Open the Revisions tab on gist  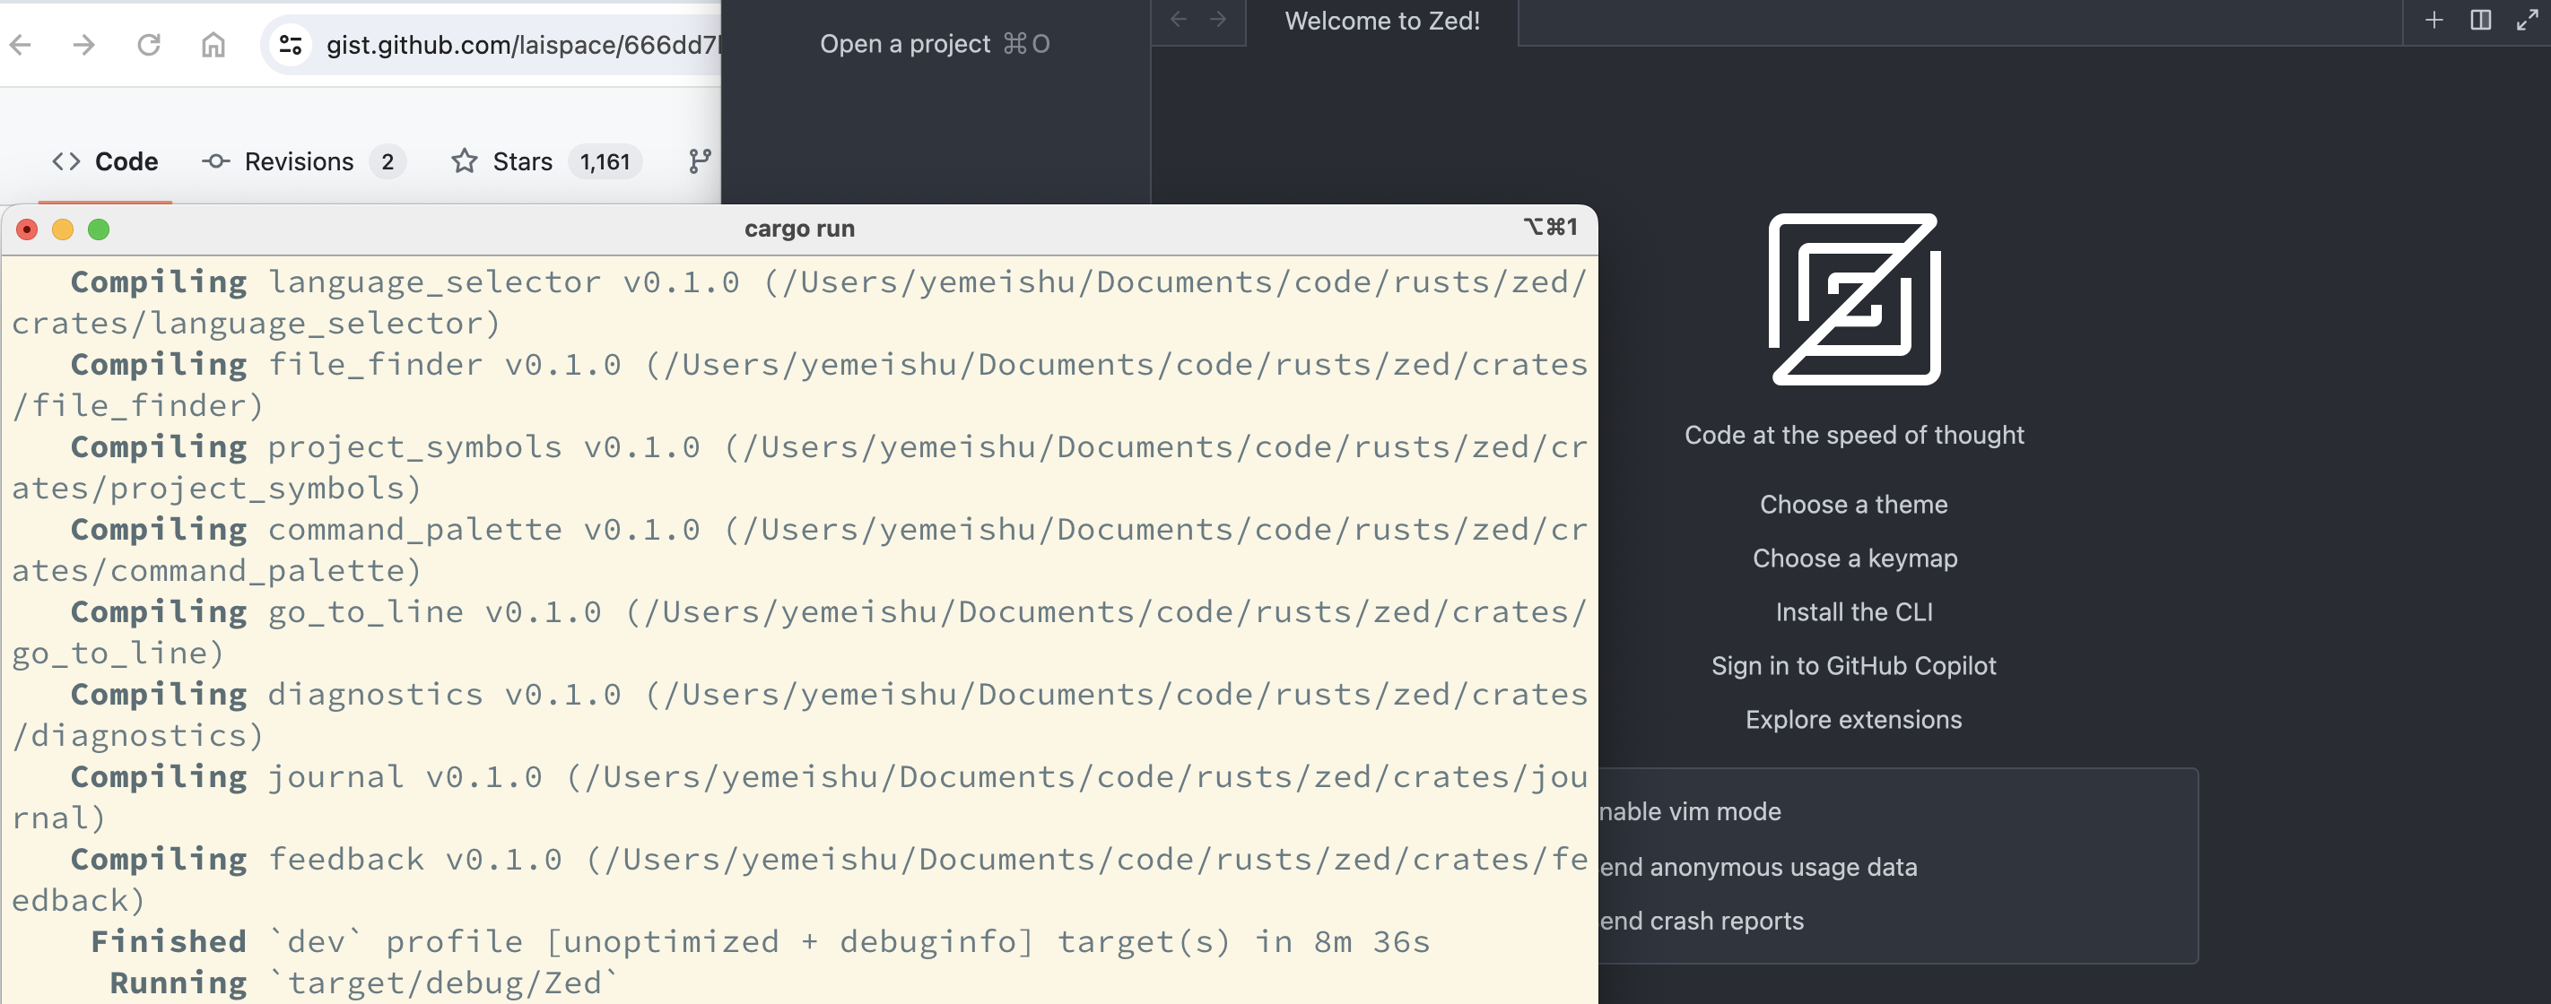pos(303,161)
